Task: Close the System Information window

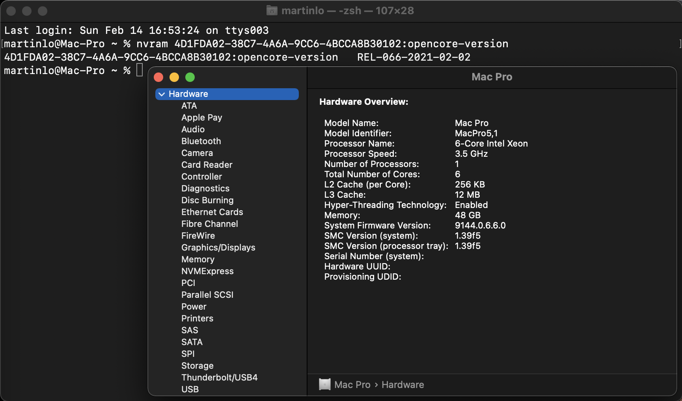Action: point(158,77)
